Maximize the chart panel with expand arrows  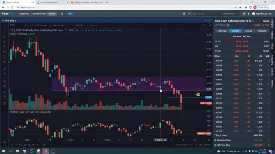[210, 21]
